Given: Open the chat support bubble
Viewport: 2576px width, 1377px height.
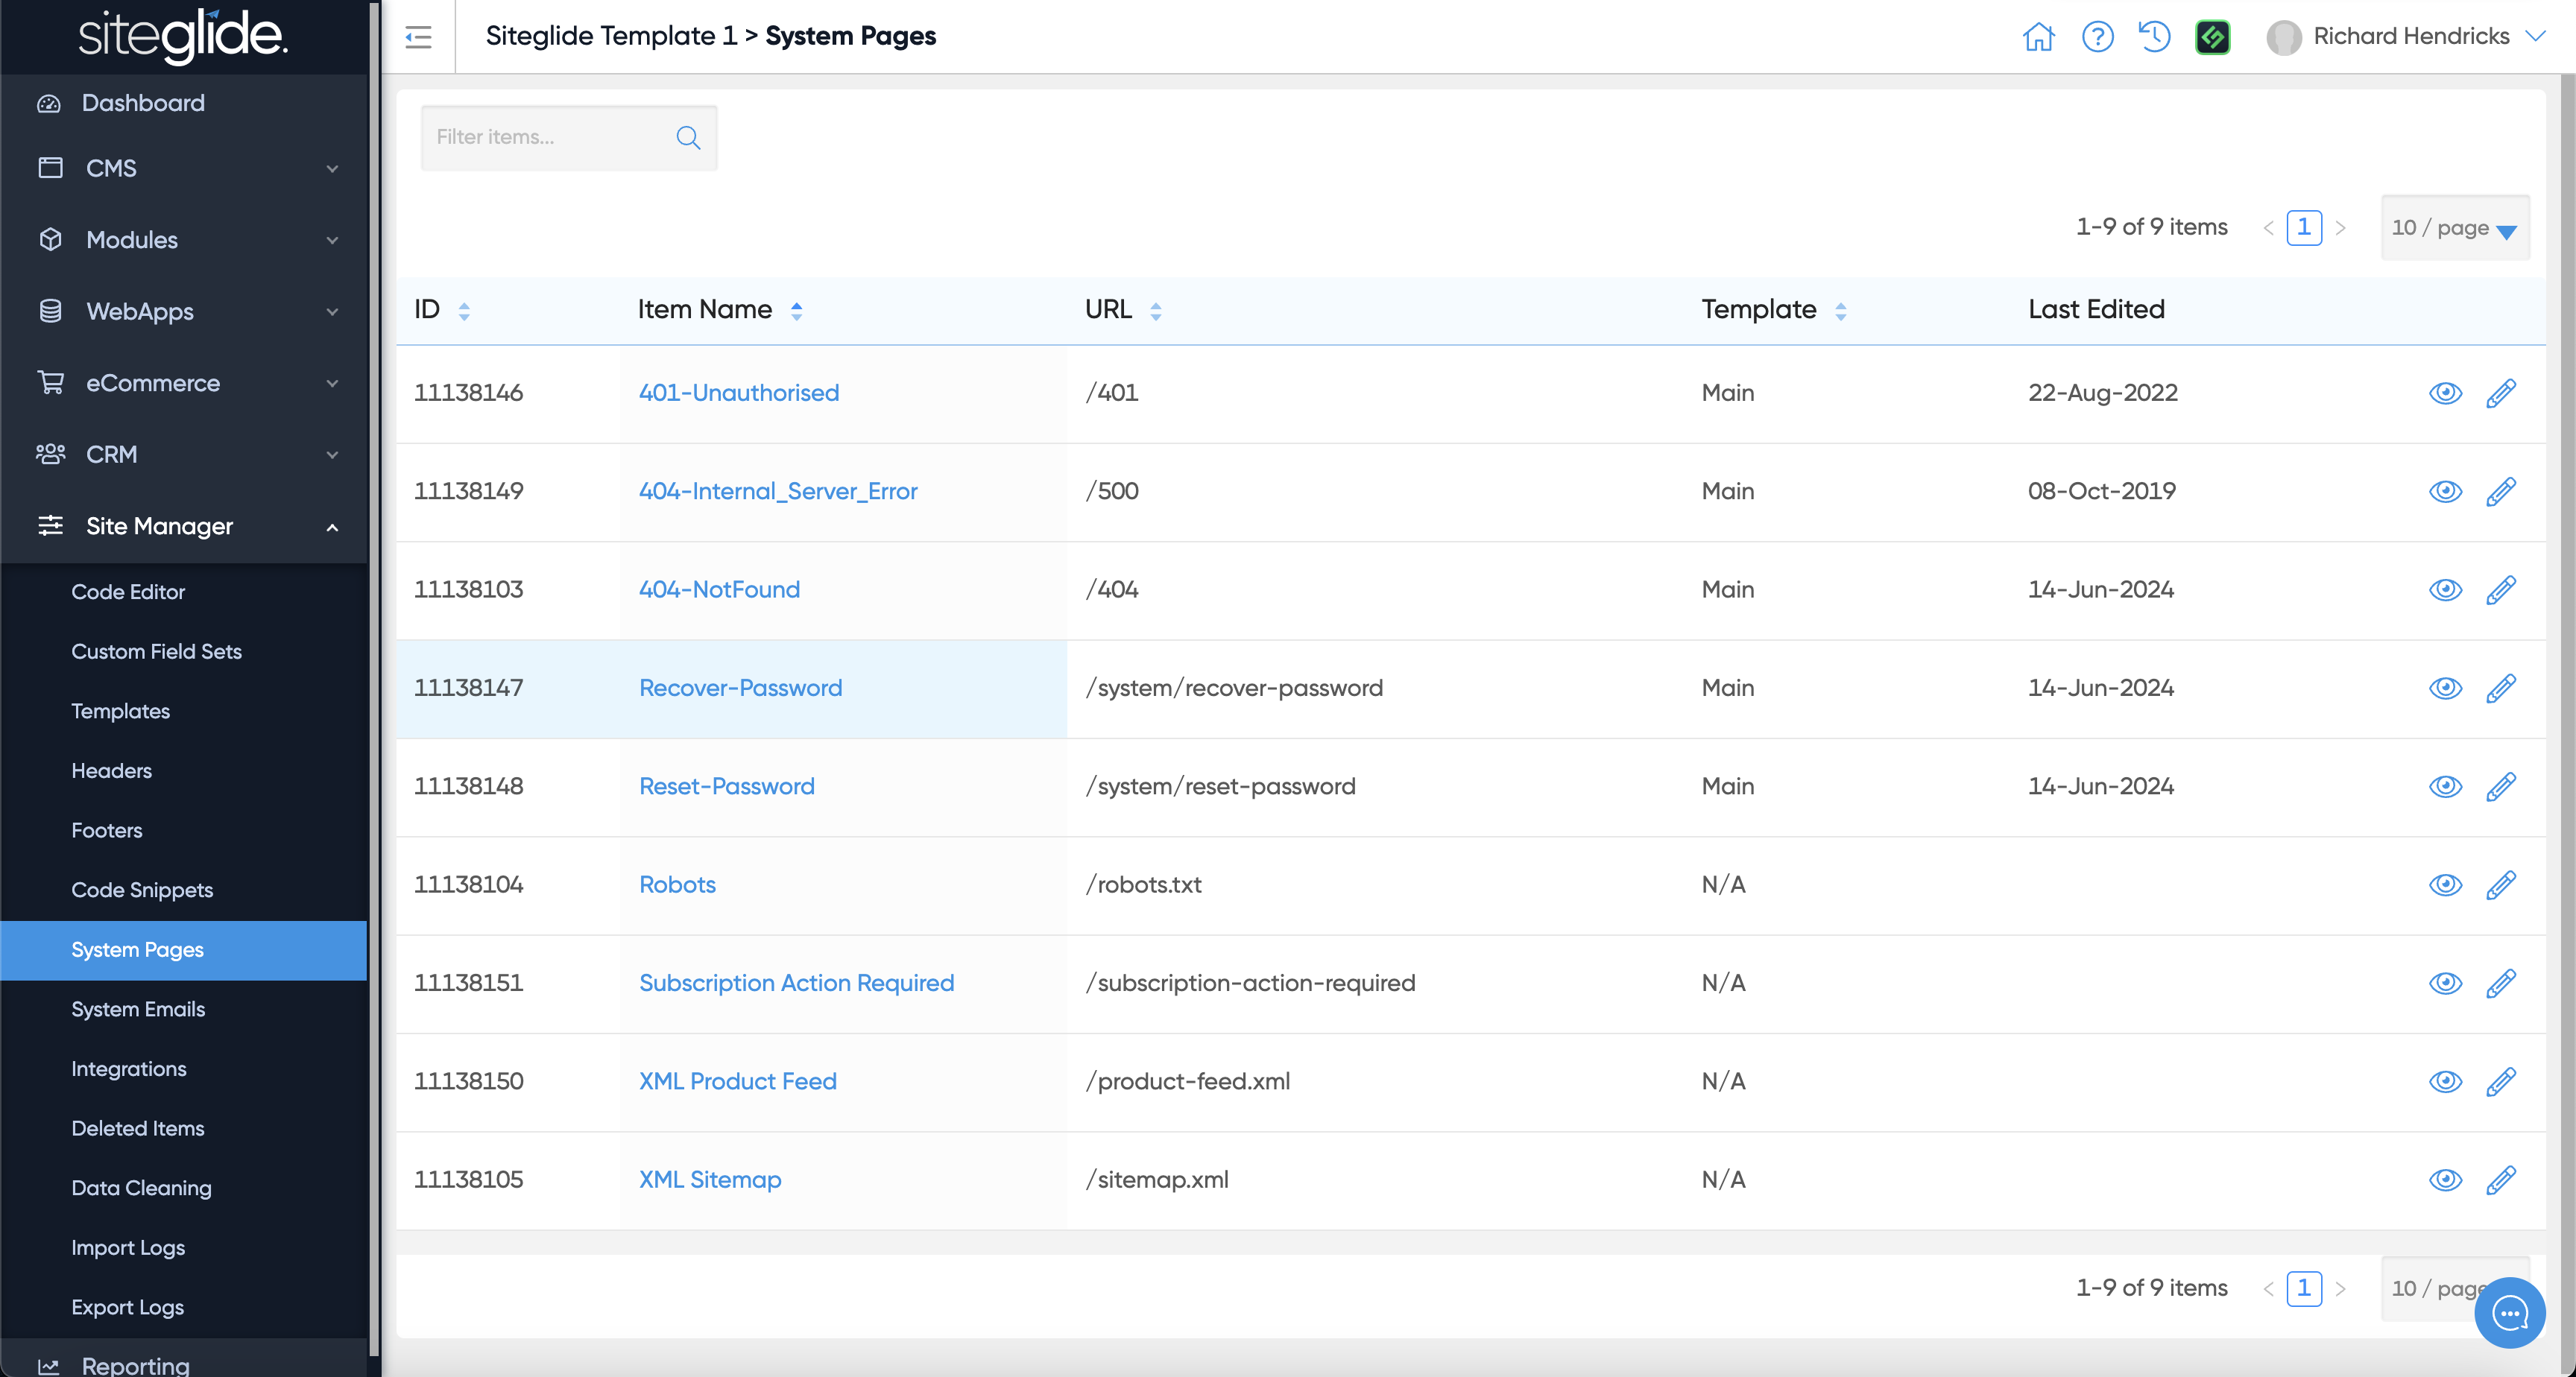Looking at the screenshot, I should click(x=2509, y=1312).
